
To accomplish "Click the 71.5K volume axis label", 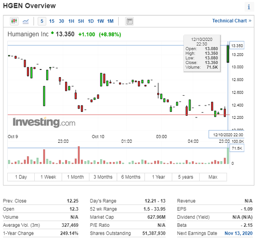I will tap(237, 148).
